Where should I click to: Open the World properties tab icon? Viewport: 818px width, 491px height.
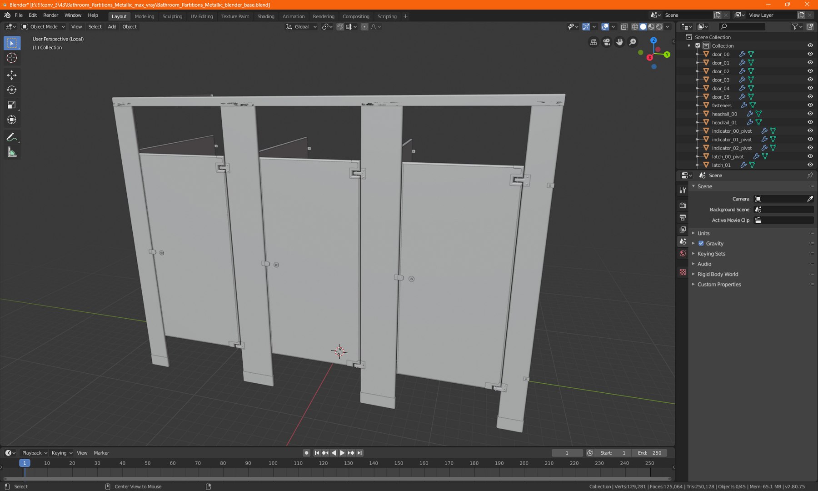point(683,254)
